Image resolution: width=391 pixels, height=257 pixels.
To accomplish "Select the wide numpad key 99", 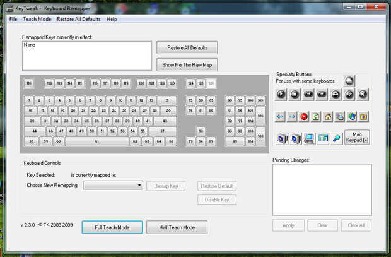I will [235, 141].
